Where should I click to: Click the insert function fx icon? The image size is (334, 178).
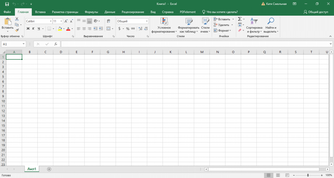click(55, 44)
